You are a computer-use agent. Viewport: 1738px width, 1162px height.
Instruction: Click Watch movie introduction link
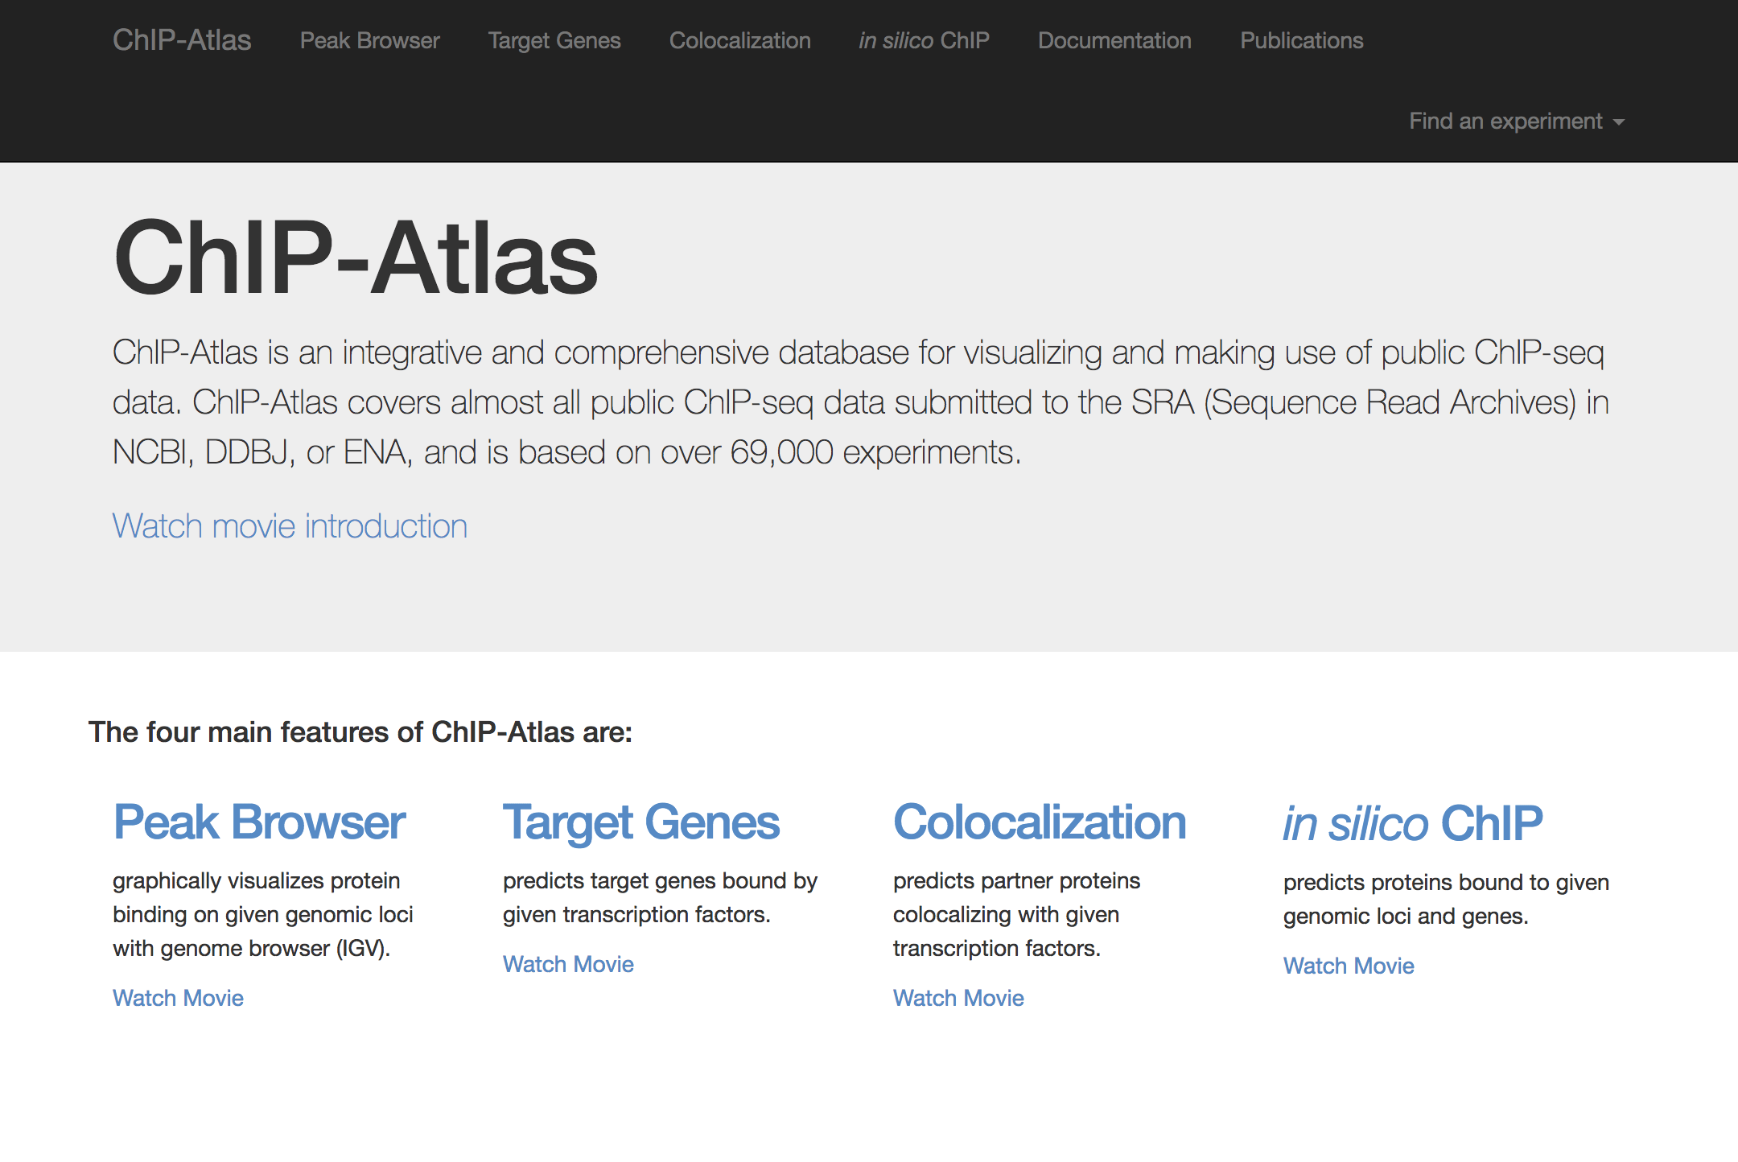click(x=290, y=526)
